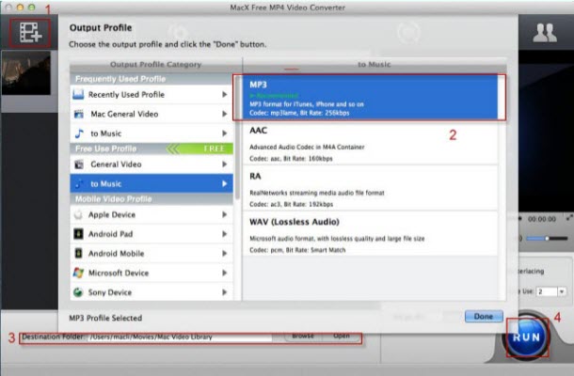Viewport: 574px width, 376px height.
Task: Click the Android Pad icon
Action: 78,234
